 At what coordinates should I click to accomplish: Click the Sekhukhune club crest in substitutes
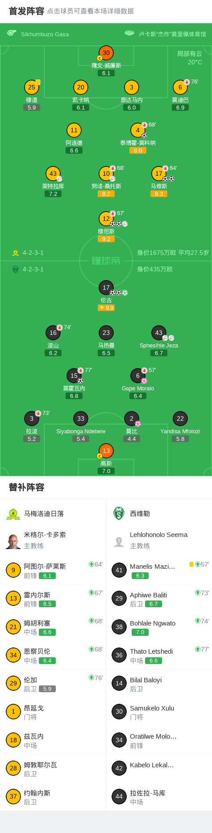point(119,514)
